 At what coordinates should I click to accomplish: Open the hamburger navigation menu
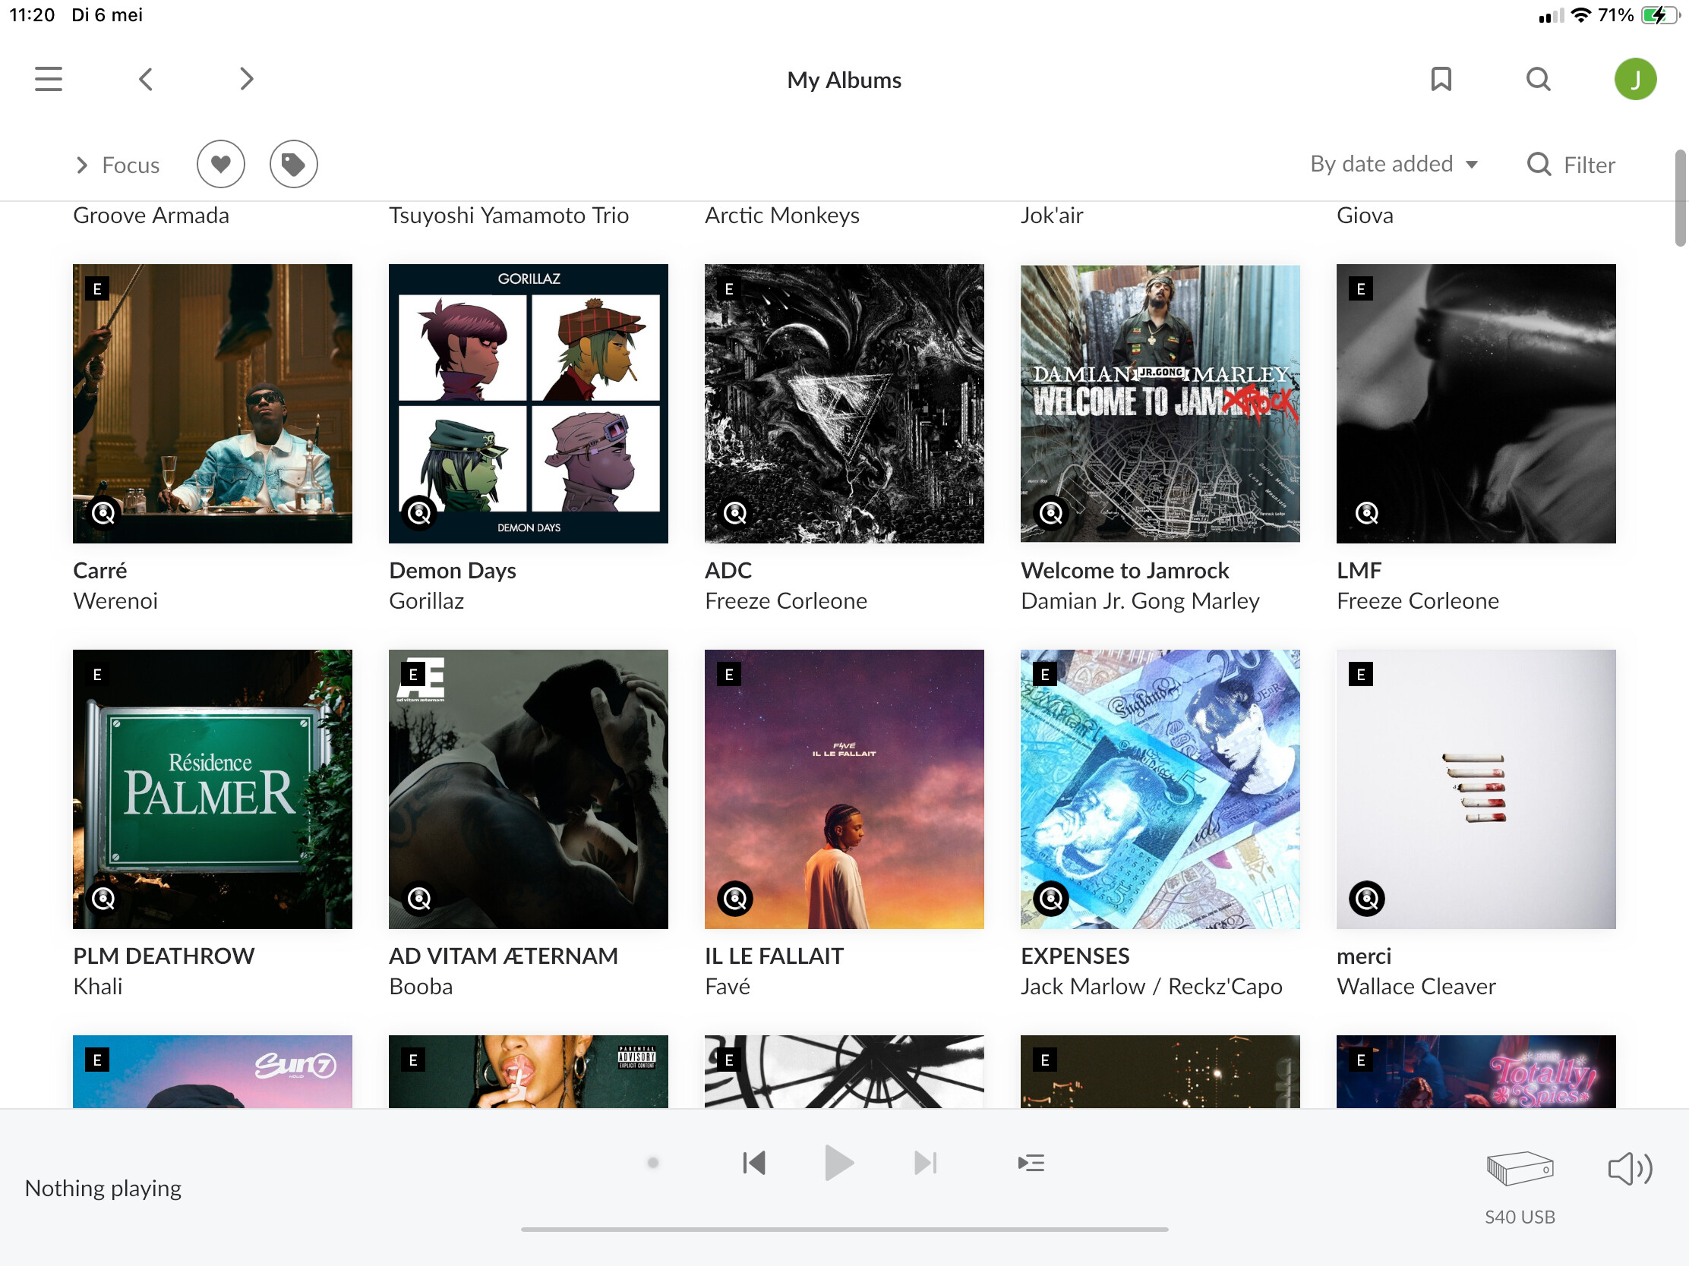[x=48, y=80]
